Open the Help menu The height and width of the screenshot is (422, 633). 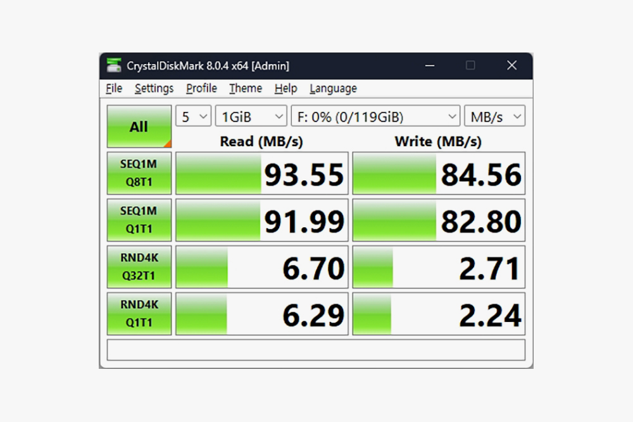point(286,89)
